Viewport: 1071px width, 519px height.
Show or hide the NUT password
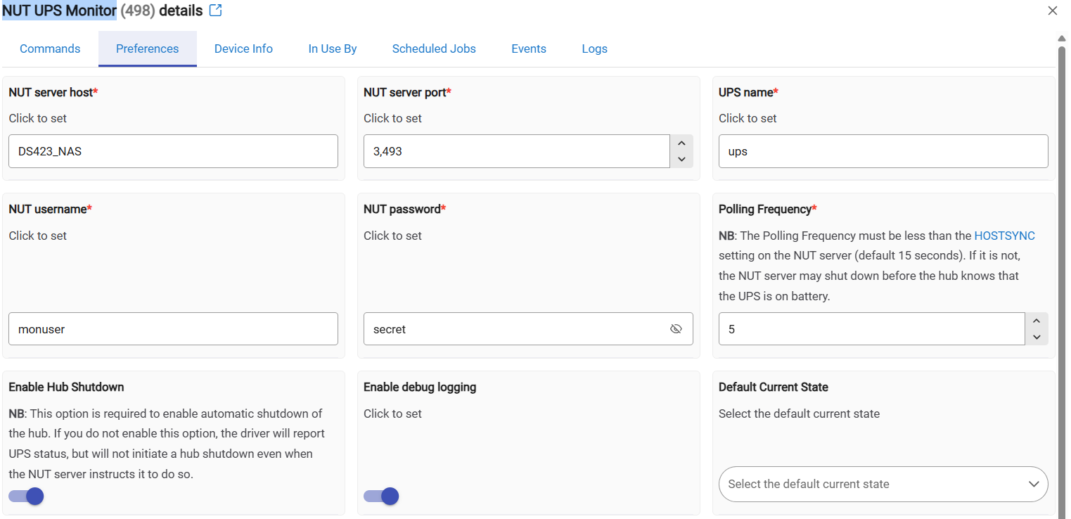click(676, 328)
